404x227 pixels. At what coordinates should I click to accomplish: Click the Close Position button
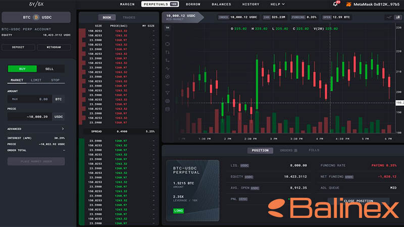coord(359,201)
